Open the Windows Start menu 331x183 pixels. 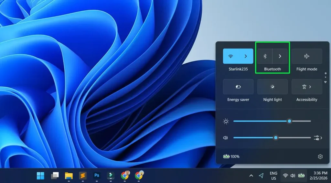pos(40,176)
